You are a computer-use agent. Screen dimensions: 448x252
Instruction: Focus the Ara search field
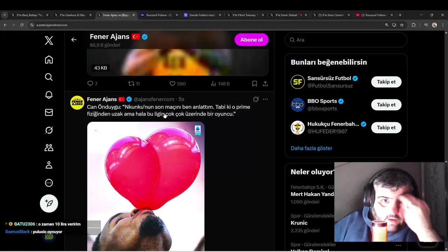(x=346, y=40)
